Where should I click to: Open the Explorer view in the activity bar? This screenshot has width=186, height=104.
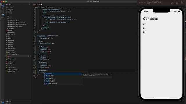(x=2, y=5)
